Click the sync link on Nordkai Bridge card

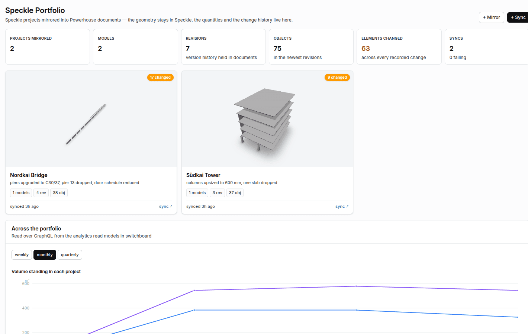pyautogui.click(x=165, y=206)
